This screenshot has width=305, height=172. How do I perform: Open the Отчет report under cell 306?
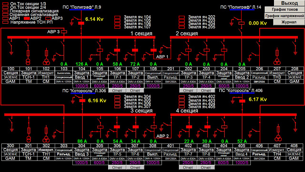coord(117,167)
